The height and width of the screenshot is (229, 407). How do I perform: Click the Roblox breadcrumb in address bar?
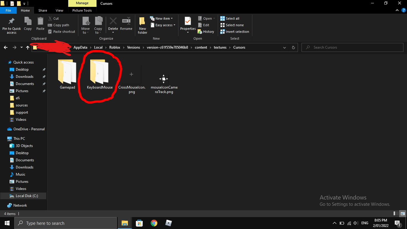tap(115, 47)
